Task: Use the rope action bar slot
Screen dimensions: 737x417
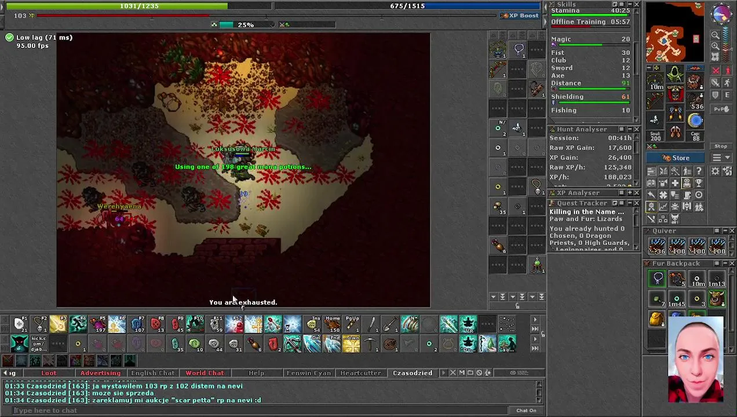Action: click(389, 343)
